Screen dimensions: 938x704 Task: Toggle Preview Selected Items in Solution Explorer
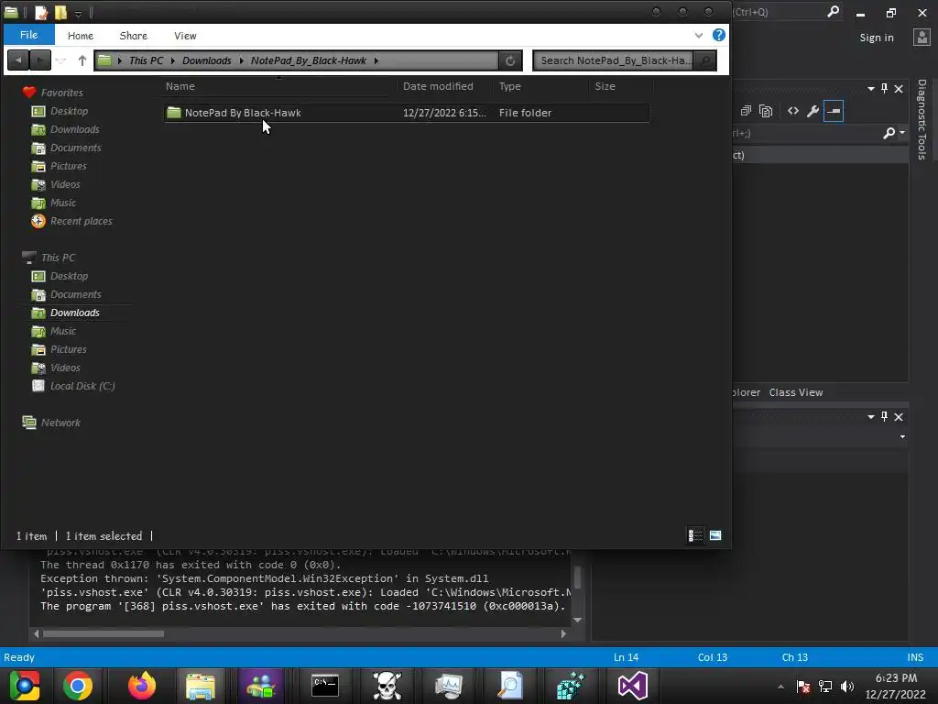tap(834, 111)
